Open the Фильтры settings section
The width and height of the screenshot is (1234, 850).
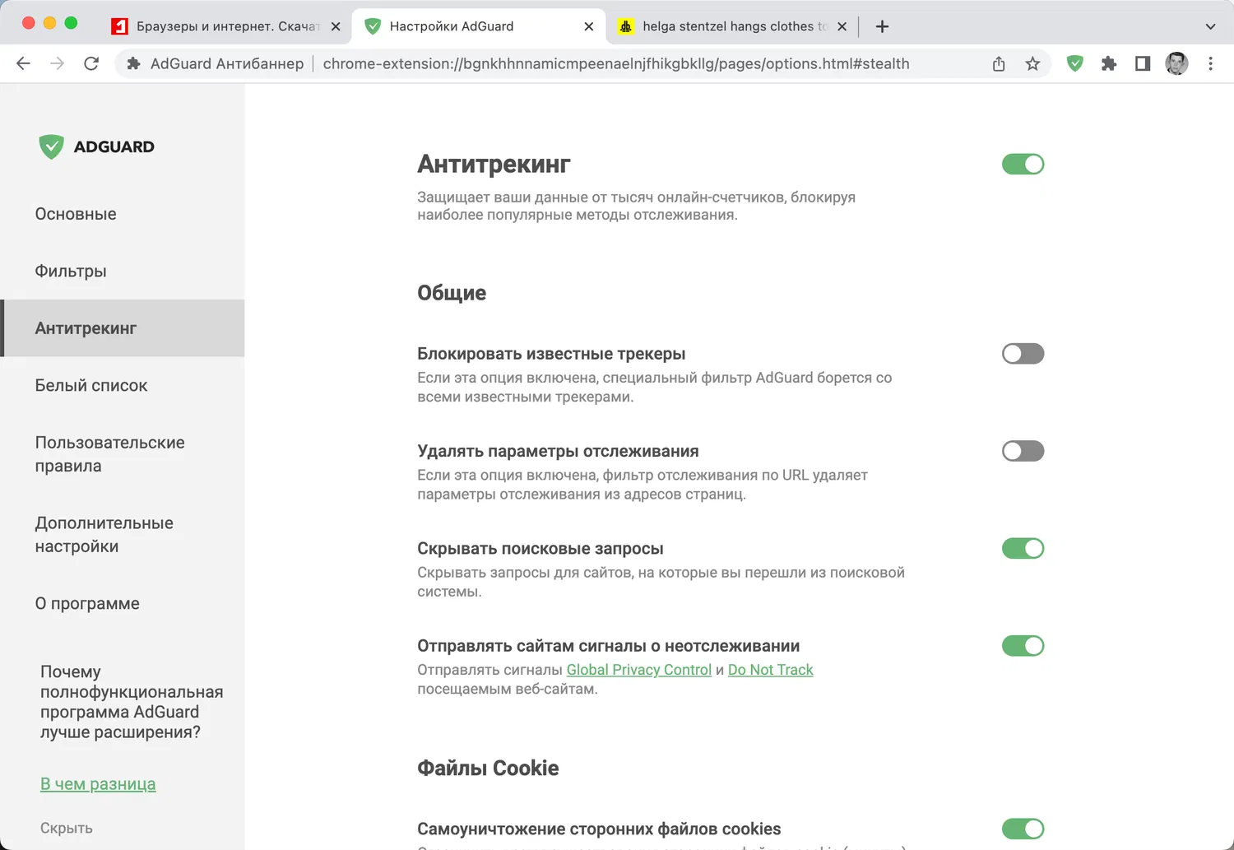pos(71,272)
